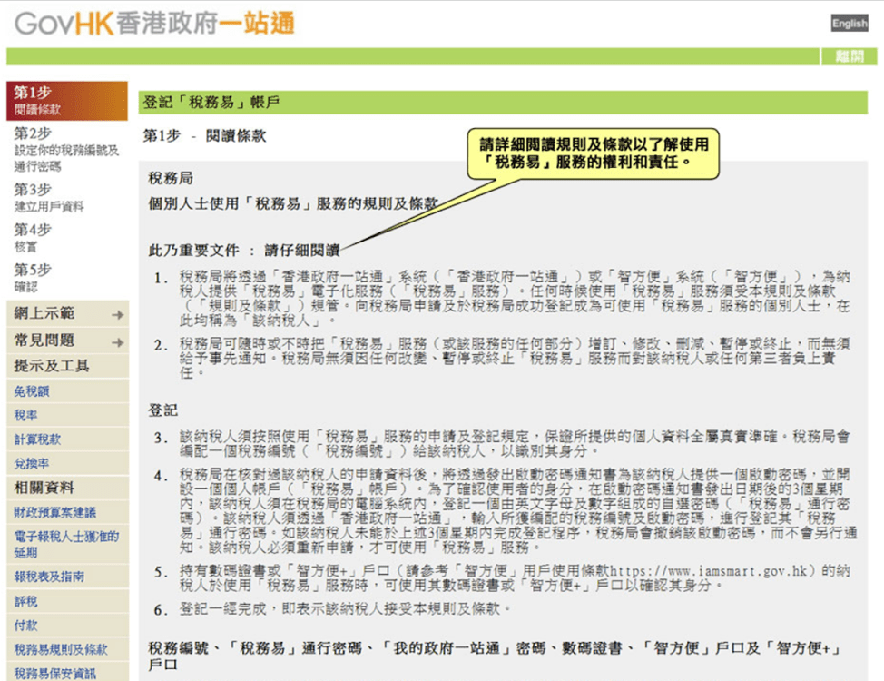Open the 稅率 link
This screenshot has height=681, width=884.
[x=25, y=415]
